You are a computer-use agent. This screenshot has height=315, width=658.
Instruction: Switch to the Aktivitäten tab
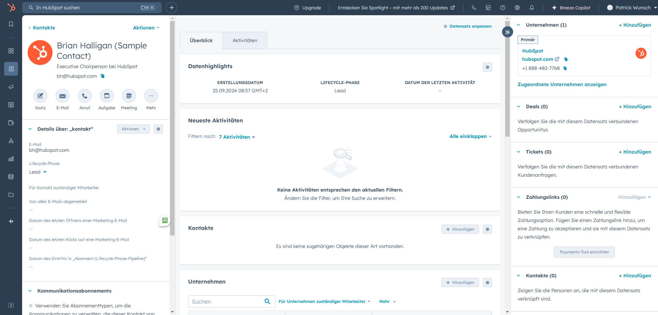[x=245, y=40]
